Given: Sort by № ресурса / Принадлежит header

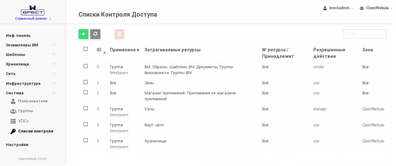Looking at the screenshot, I should coord(280,53).
